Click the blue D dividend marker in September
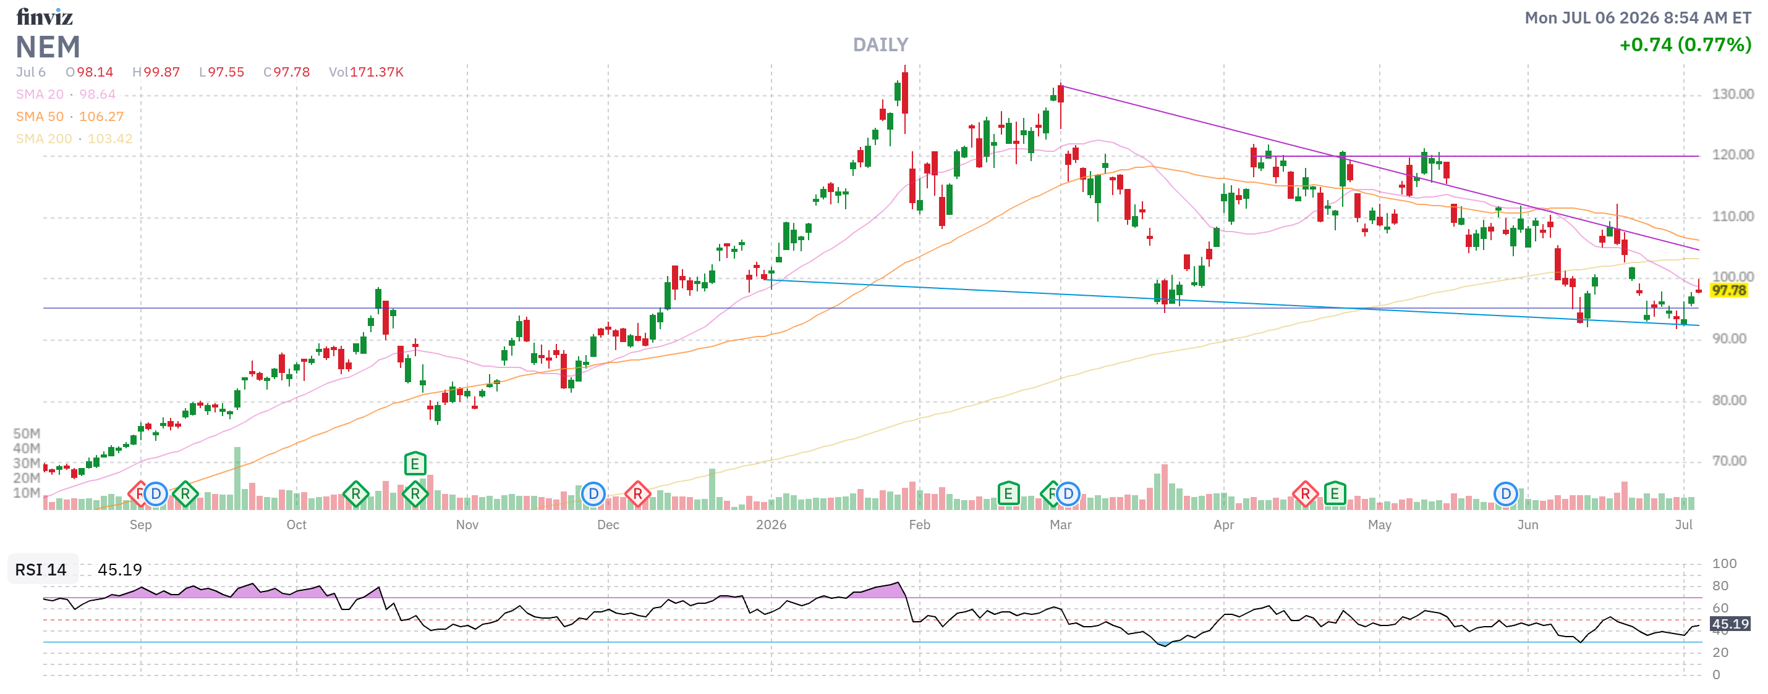Image resolution: width=1768 pixels, height=694 pixels. point(156,494)
